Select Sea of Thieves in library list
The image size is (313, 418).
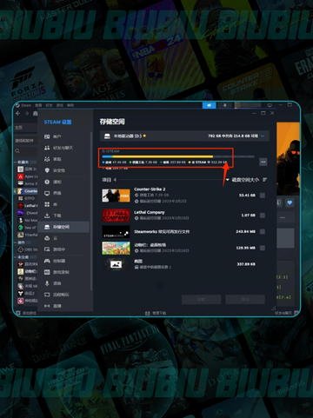28,228
